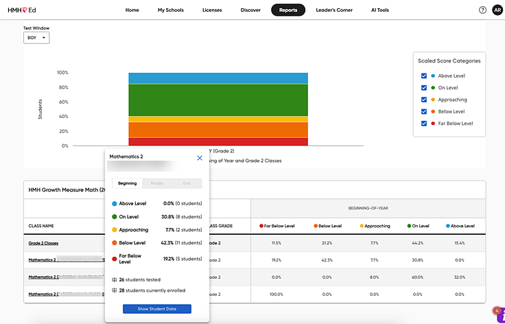This screenshot has height=324, width=505.
Task: Click the 11.5% Far Below Level cell
Action: coord(277,243)
